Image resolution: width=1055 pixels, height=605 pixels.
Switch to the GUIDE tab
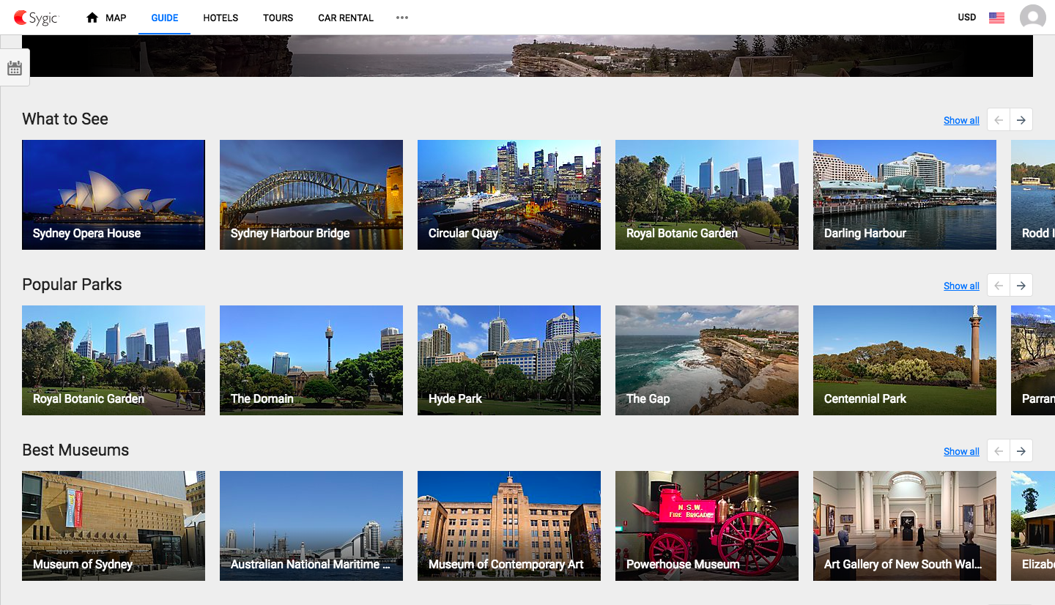[165, 18]
